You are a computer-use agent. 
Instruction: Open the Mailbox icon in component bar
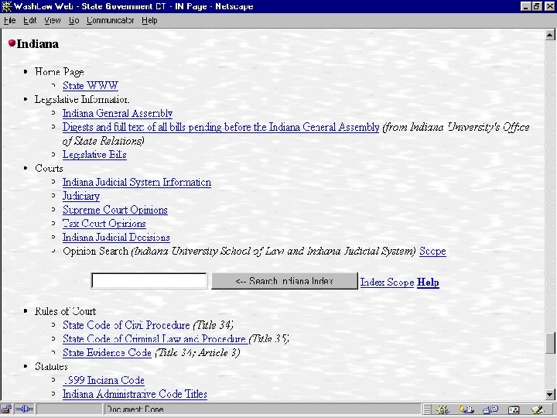point(466,409)
